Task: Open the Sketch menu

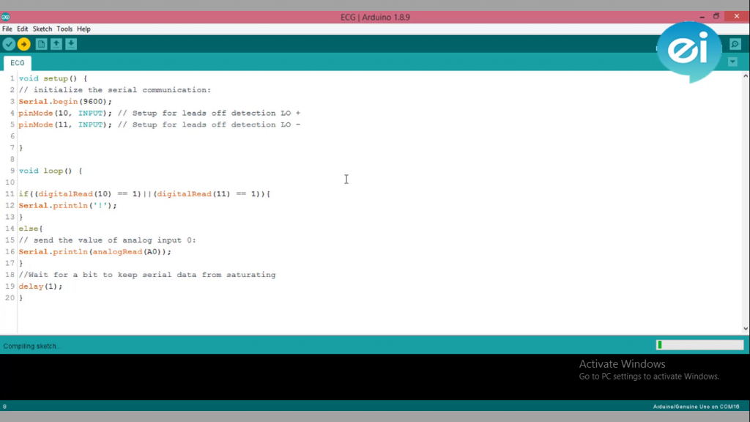Action: pos(42,29)
